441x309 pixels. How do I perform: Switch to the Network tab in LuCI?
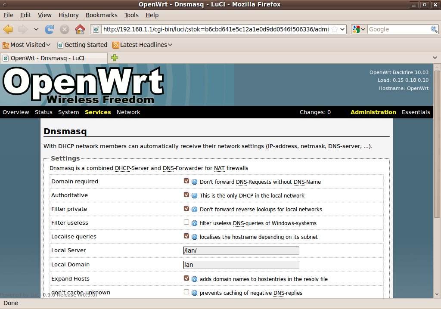click(x=128, y=112)
